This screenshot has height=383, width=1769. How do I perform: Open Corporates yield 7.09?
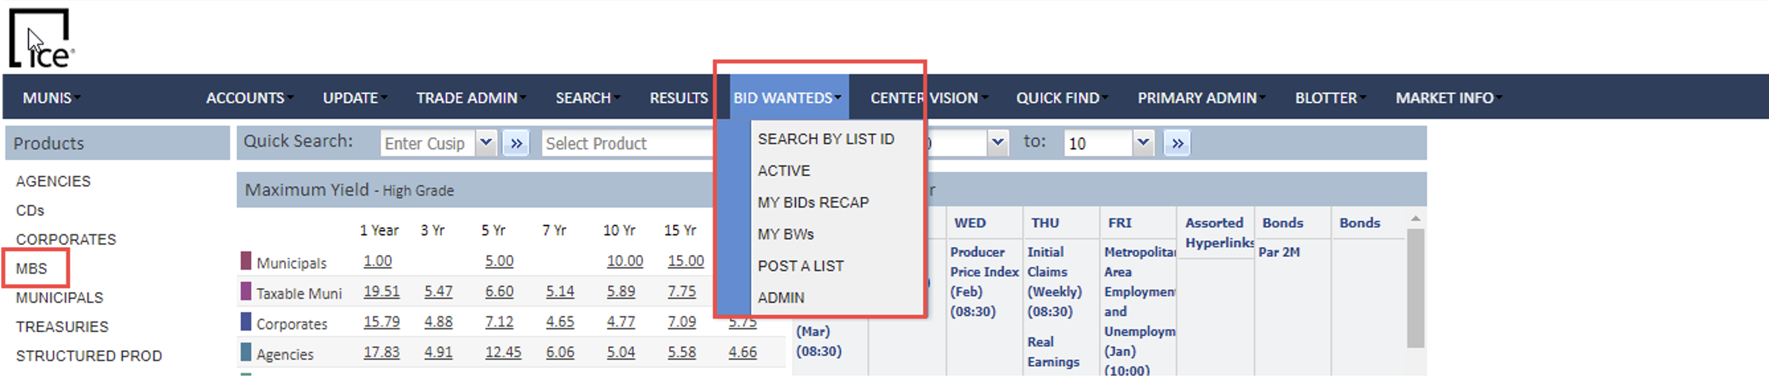[x=682, y=322]
